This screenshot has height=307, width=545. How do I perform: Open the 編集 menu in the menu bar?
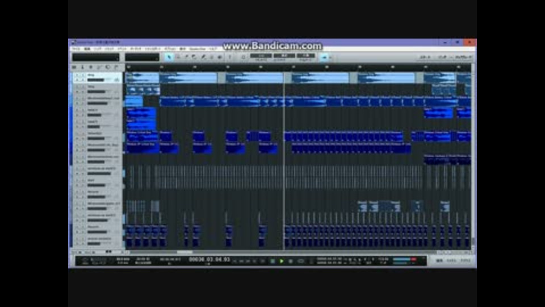[87, 49]
